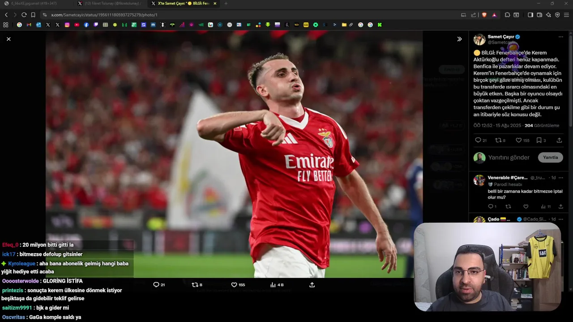Open the Brave Rewards triangle icon
The height and width of the screenshot is (322, 573).
(494, 15)
